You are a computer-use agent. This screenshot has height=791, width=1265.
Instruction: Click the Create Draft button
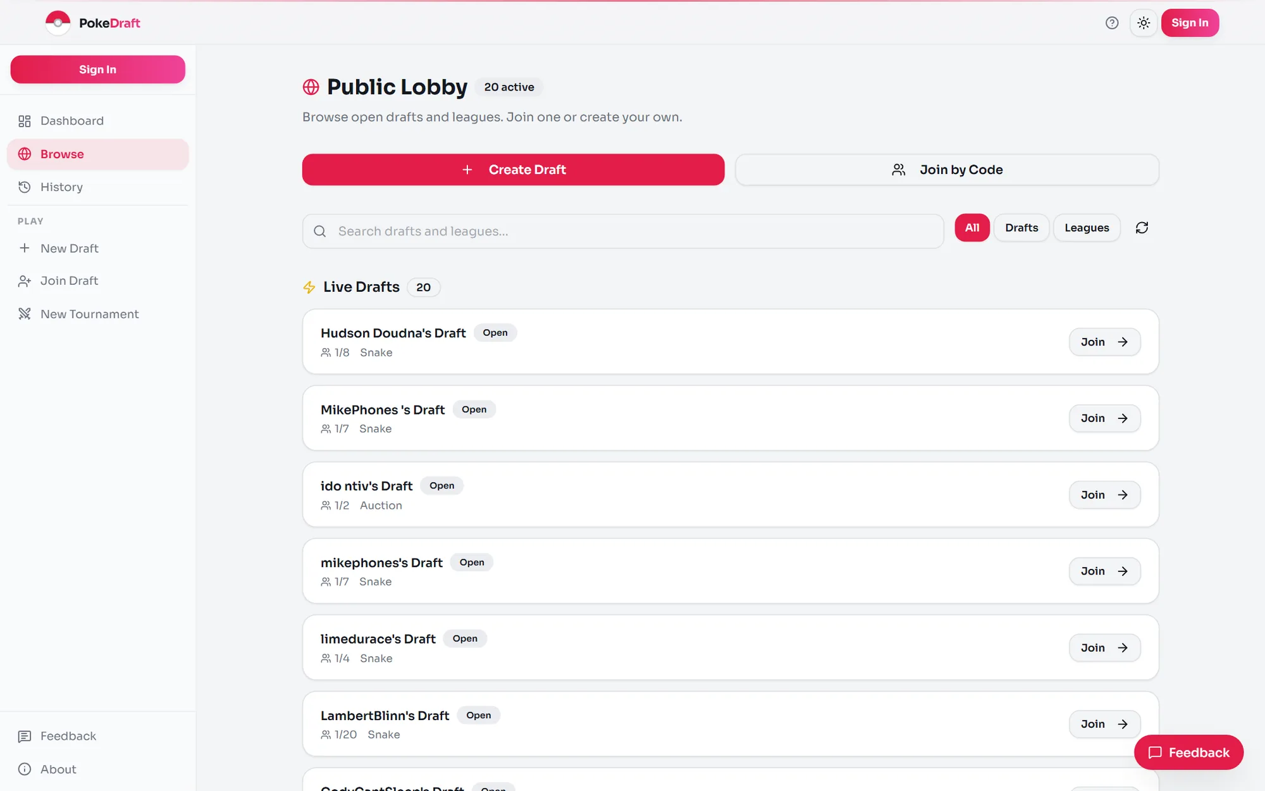coord(513,170)
